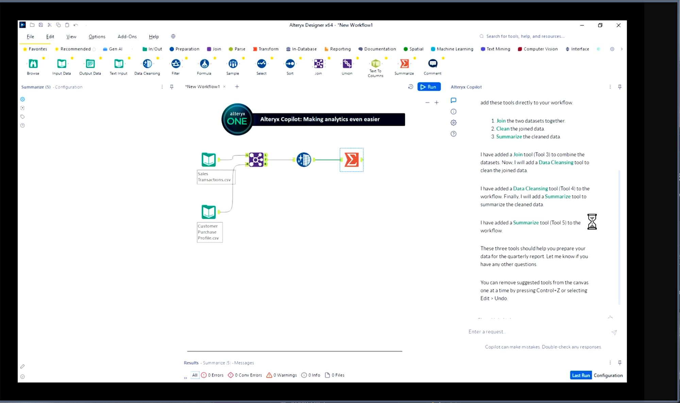Select the Comment tool
This screenshot has width=680, height=403.
coord(433,64)
